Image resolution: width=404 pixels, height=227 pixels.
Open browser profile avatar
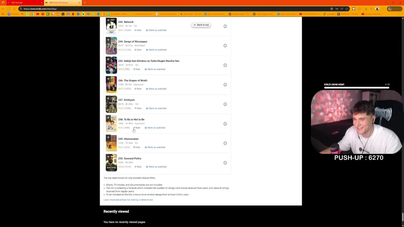pos(377,9)
